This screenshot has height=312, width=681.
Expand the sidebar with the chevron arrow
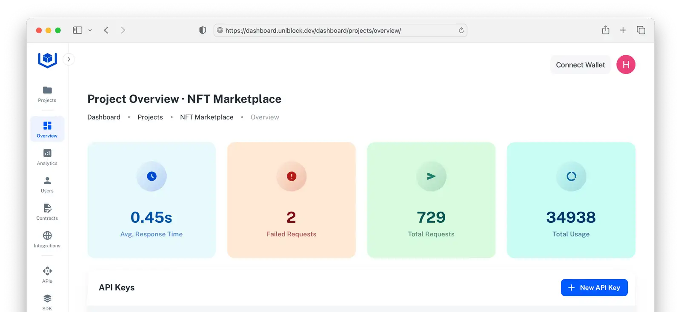(x=69, y=59)
